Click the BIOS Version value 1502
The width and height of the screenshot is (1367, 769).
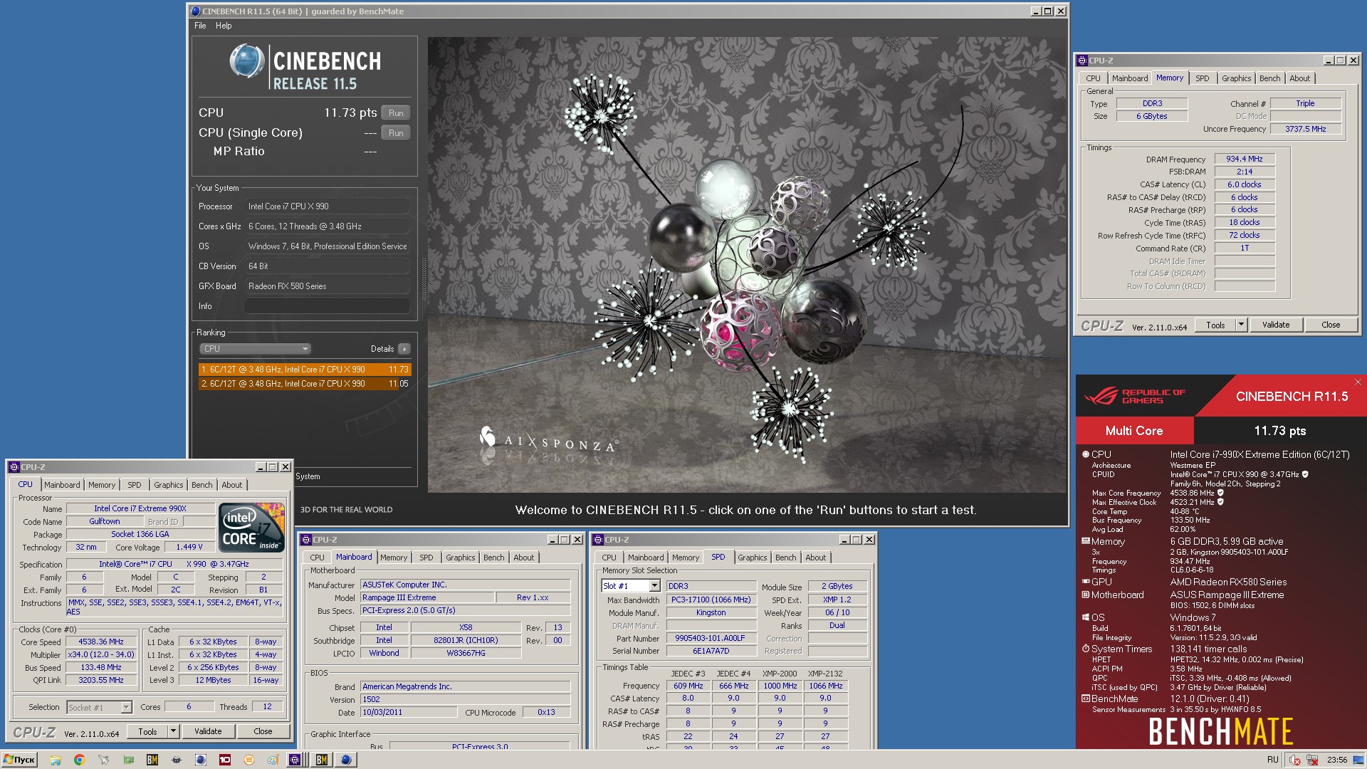coord(466,699)
